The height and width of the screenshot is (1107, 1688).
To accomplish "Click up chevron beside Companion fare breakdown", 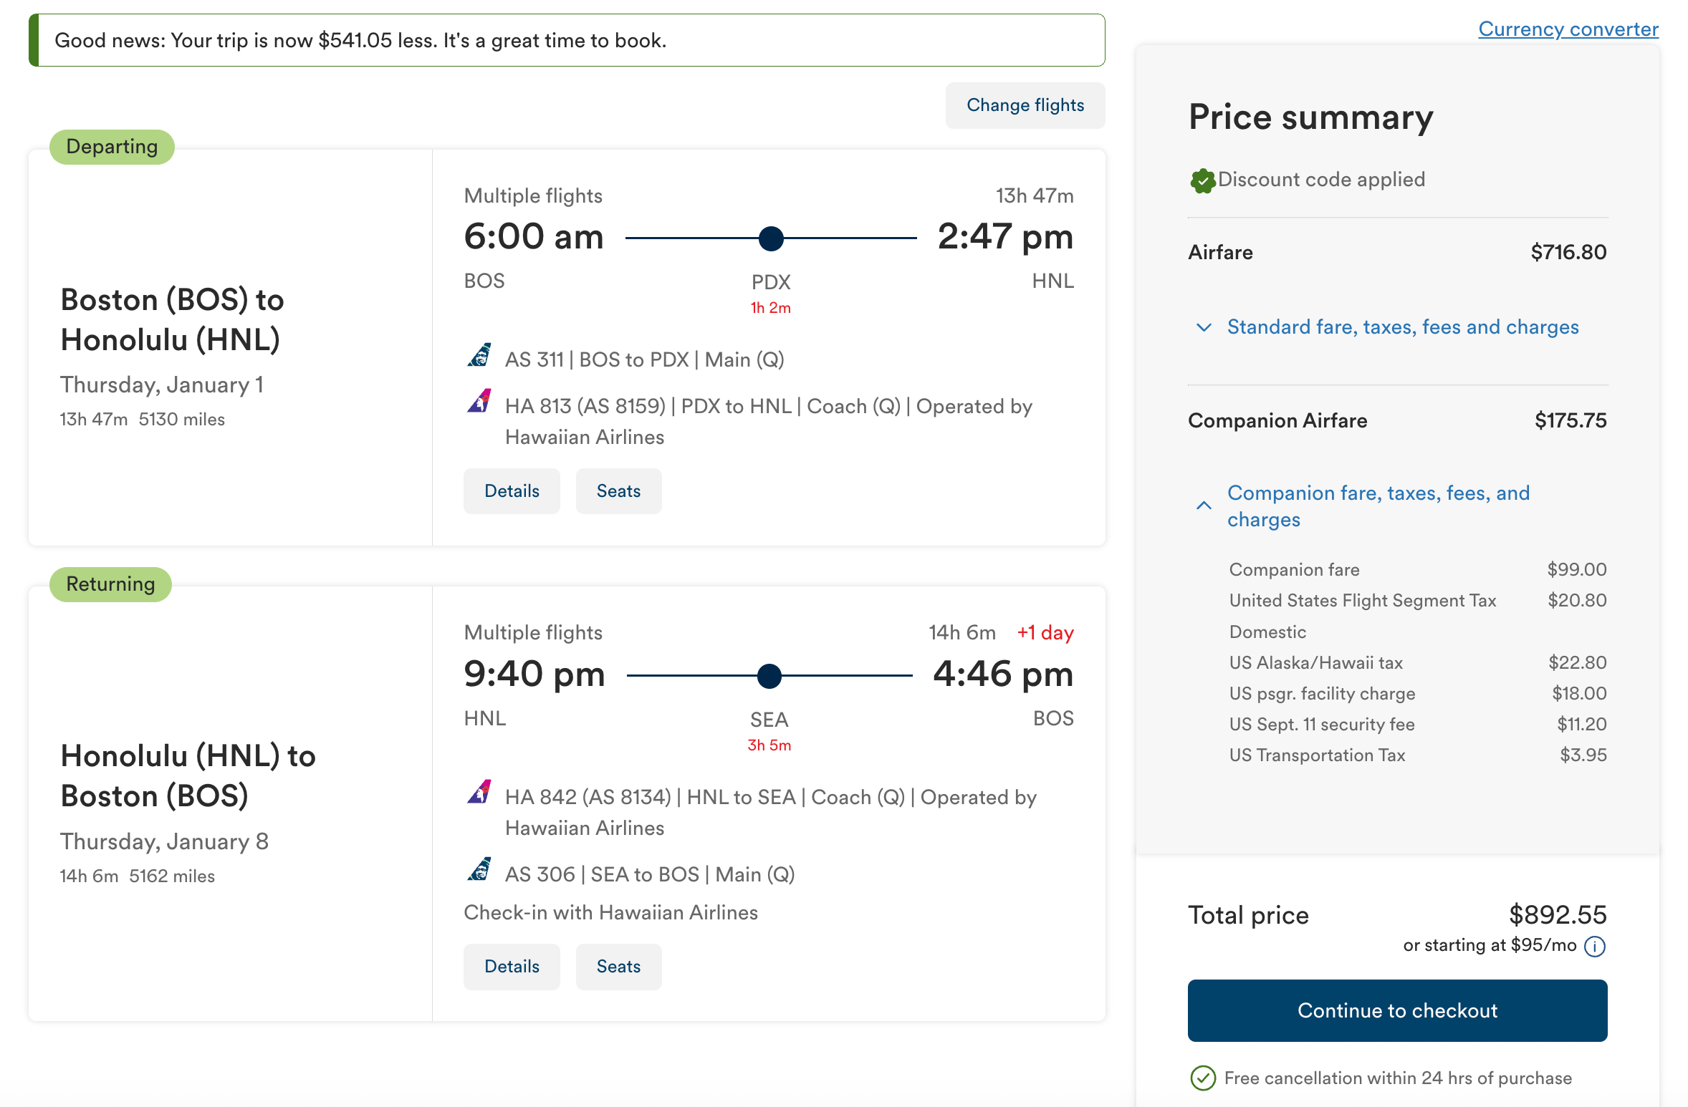I will pos(1204,506).
